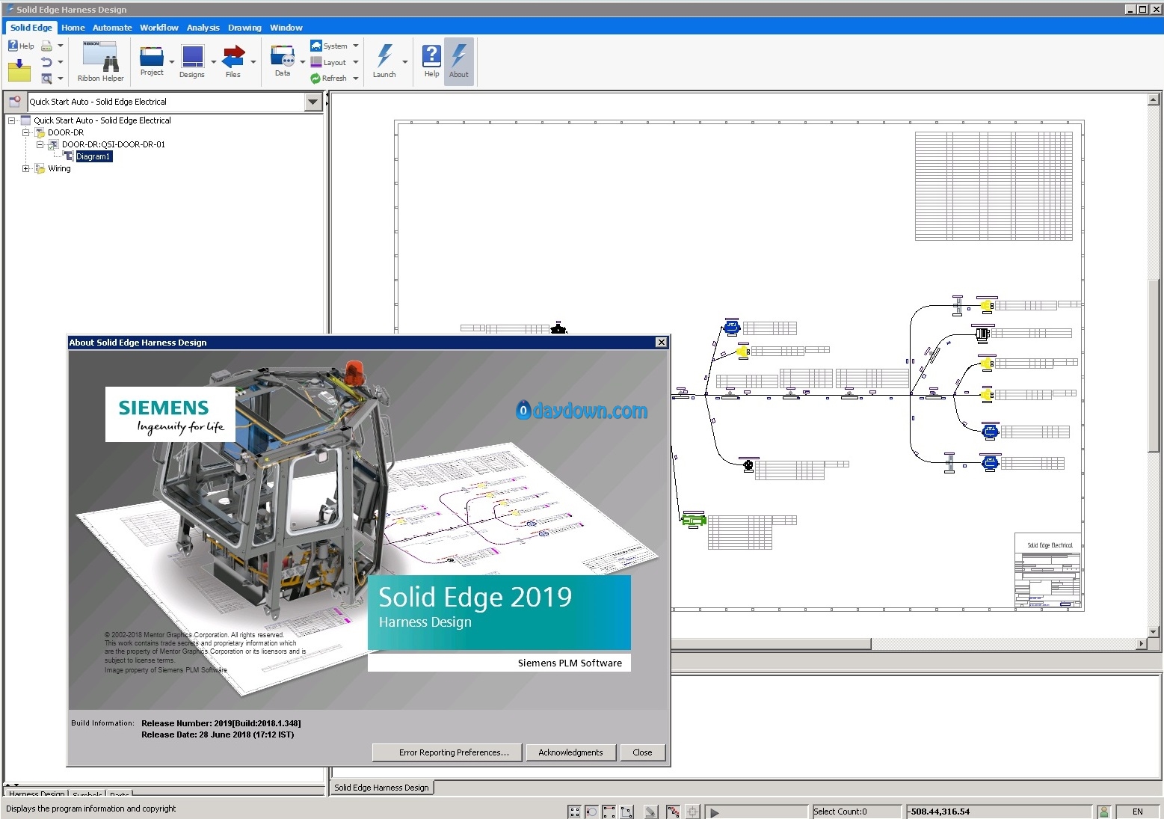Click the Files arrows icon

(233, 57)
